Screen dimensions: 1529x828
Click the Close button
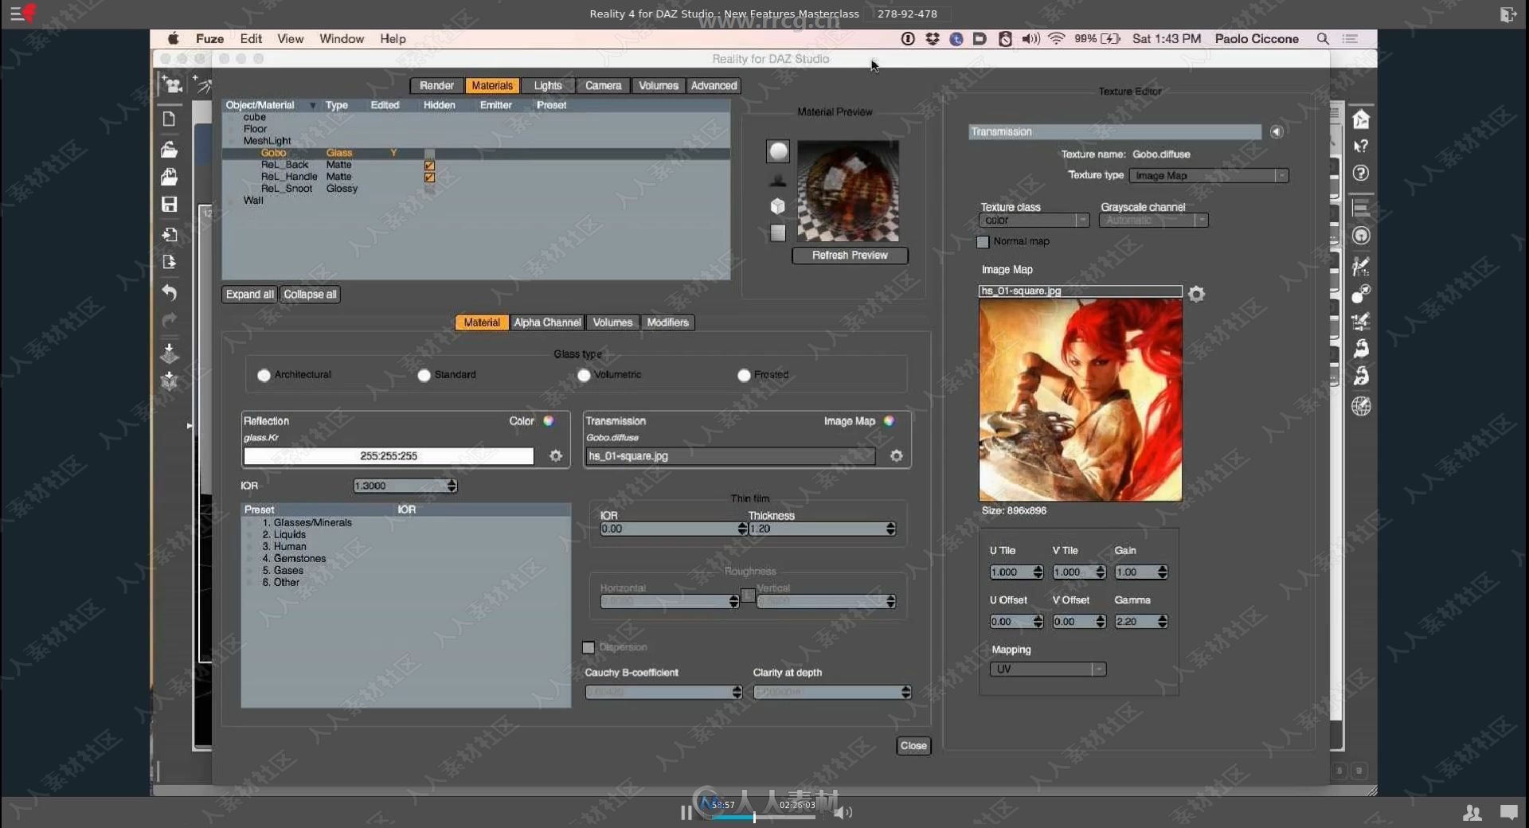913,746
